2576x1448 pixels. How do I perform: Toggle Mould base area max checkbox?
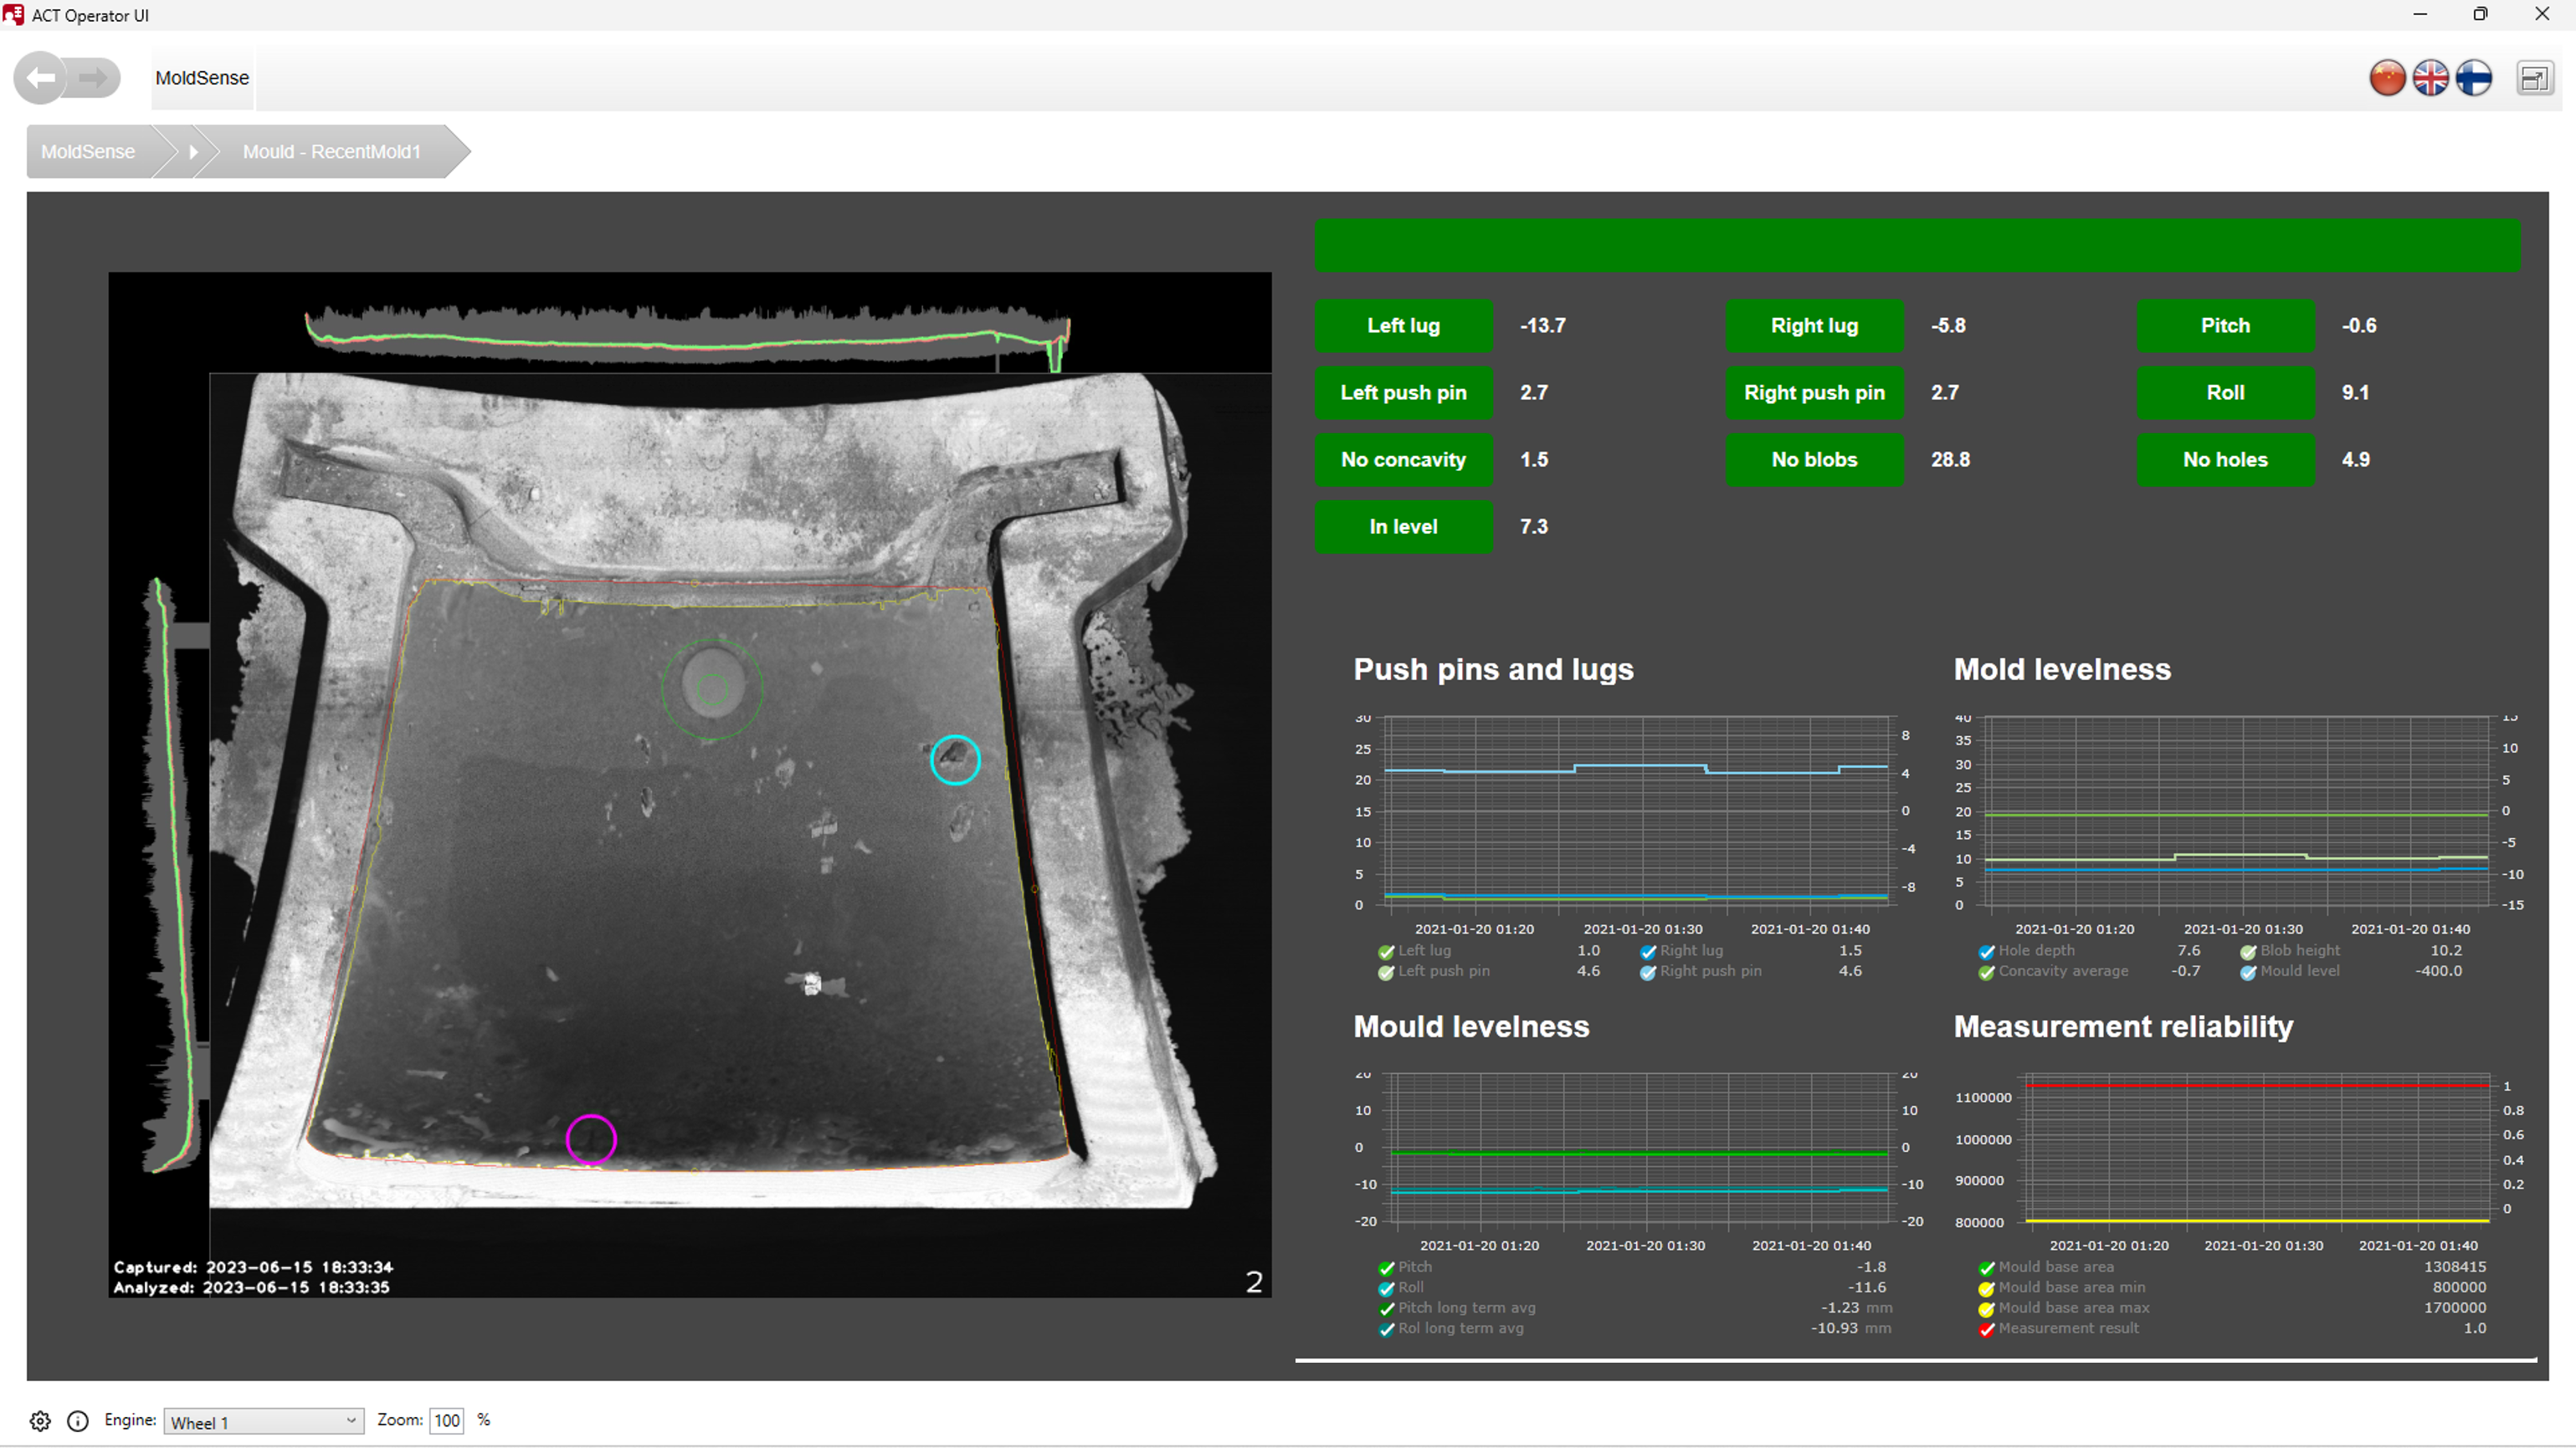click(1987, 1309)
